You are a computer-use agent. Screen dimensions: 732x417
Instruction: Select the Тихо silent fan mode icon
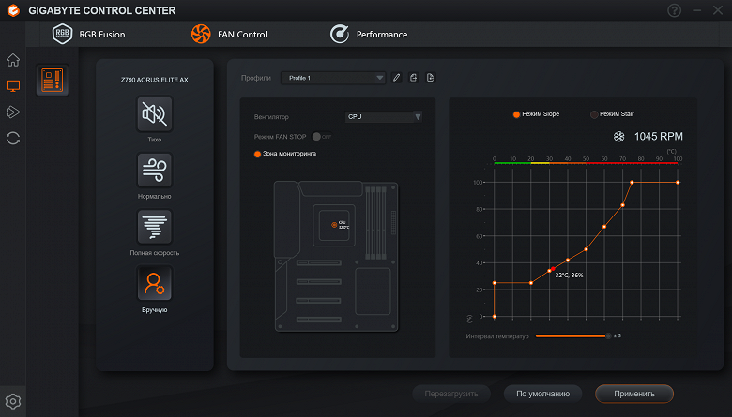tap(155, 113)
